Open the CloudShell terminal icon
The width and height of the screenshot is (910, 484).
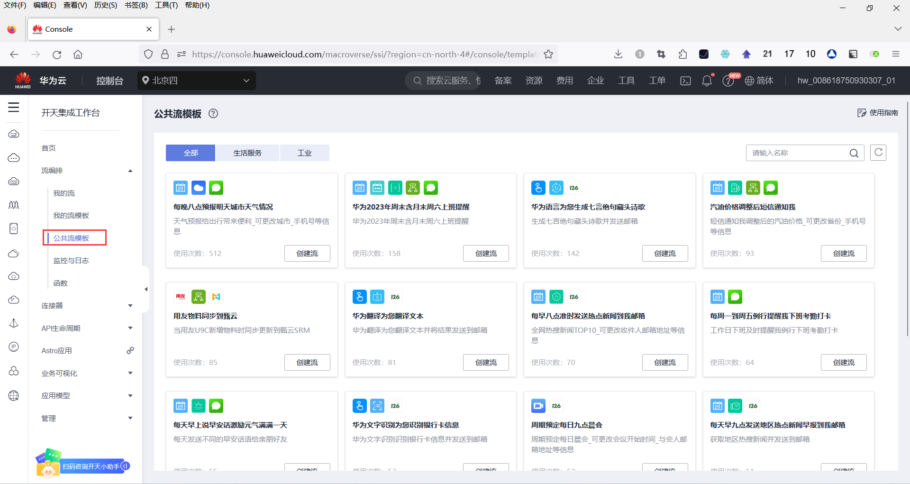685,81
